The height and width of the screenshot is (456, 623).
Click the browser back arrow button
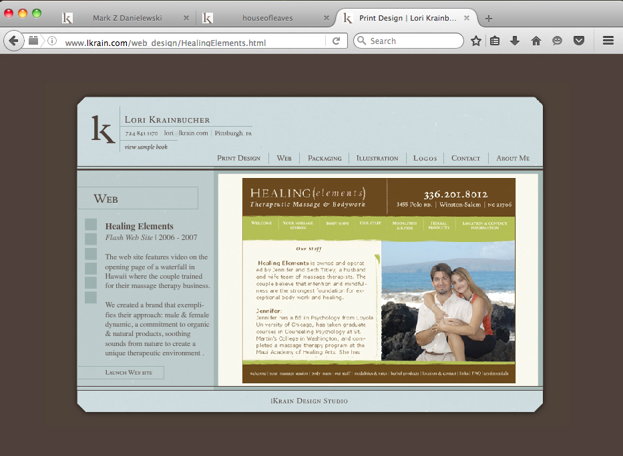pyautogui.click(x=13, y=41)
